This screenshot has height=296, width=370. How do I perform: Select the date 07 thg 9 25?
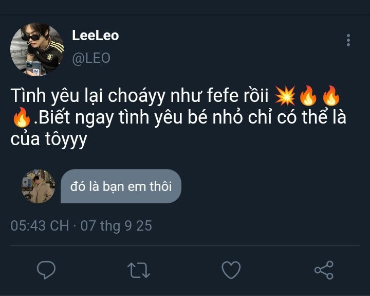coord(116,225)
